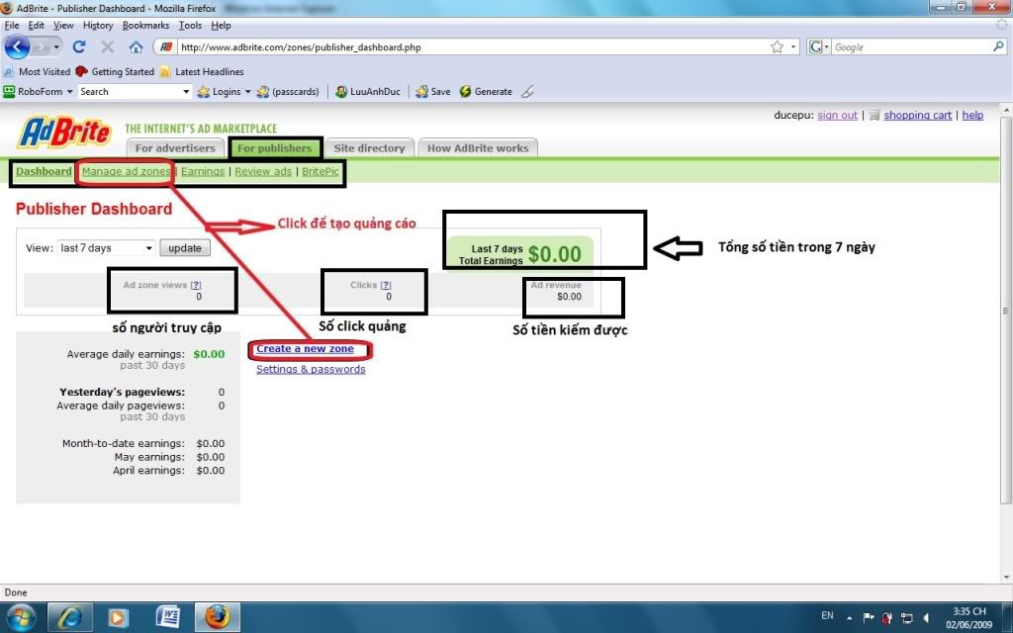Click the taskbar clock 3:35 CH

point(969,617)
